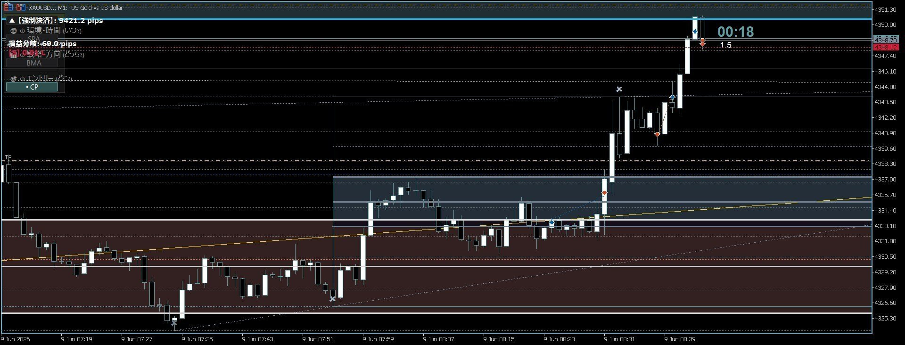This screenshot has height=345, width=905.
Task: Click the red 4348.12 price tag
Action: pos(885,47)
